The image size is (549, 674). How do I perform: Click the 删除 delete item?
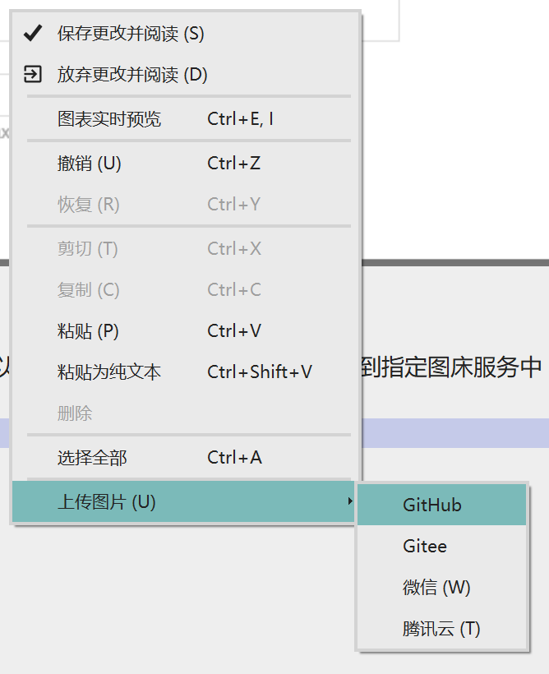point(184,413)
